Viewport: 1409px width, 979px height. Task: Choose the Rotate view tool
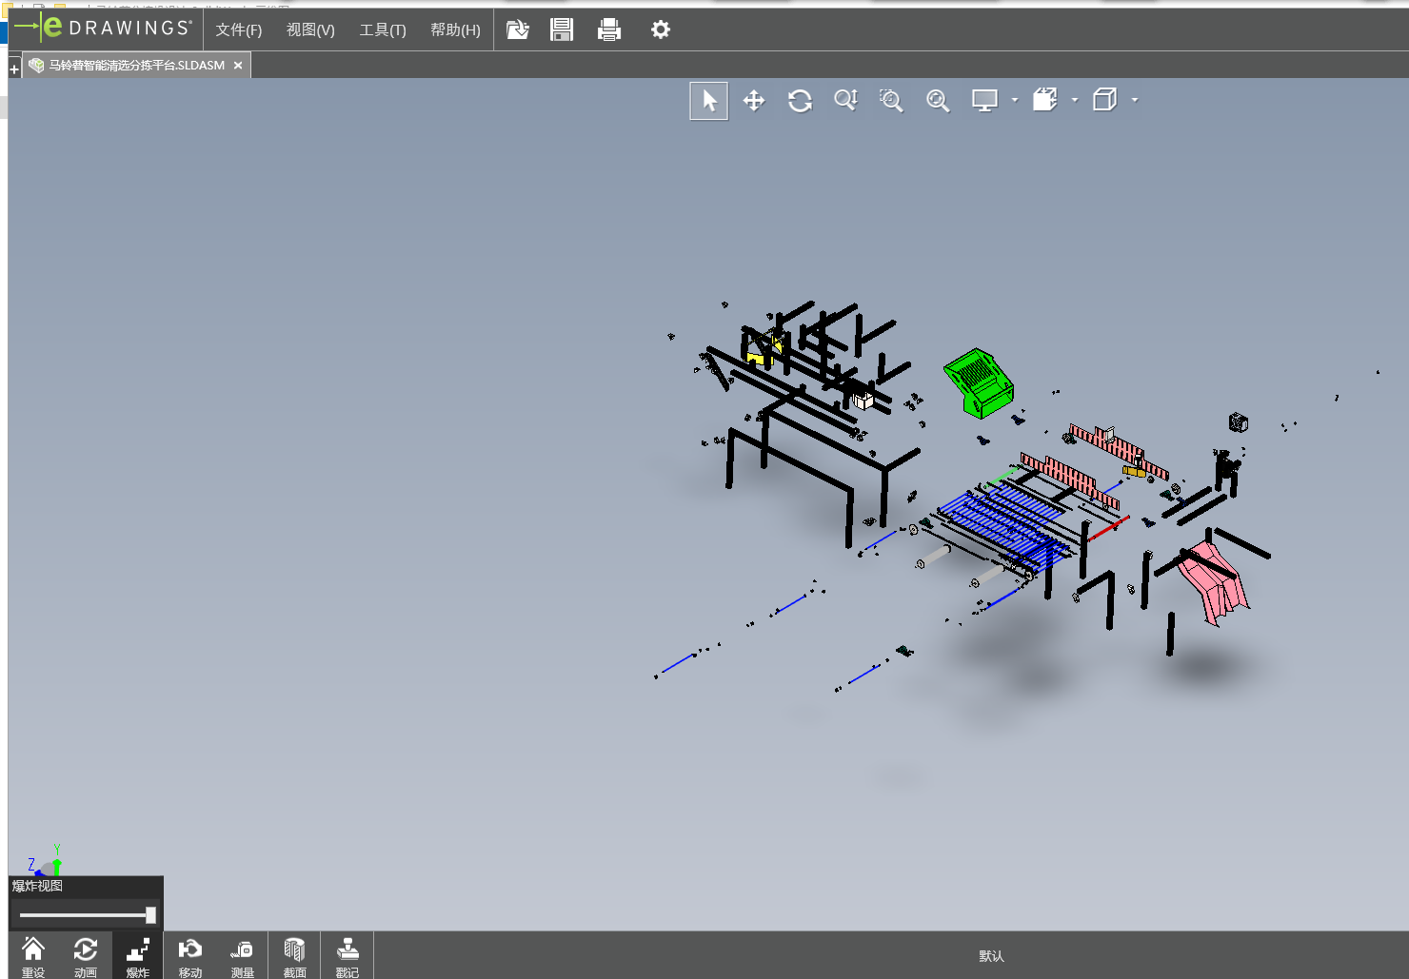click(800, 101)
